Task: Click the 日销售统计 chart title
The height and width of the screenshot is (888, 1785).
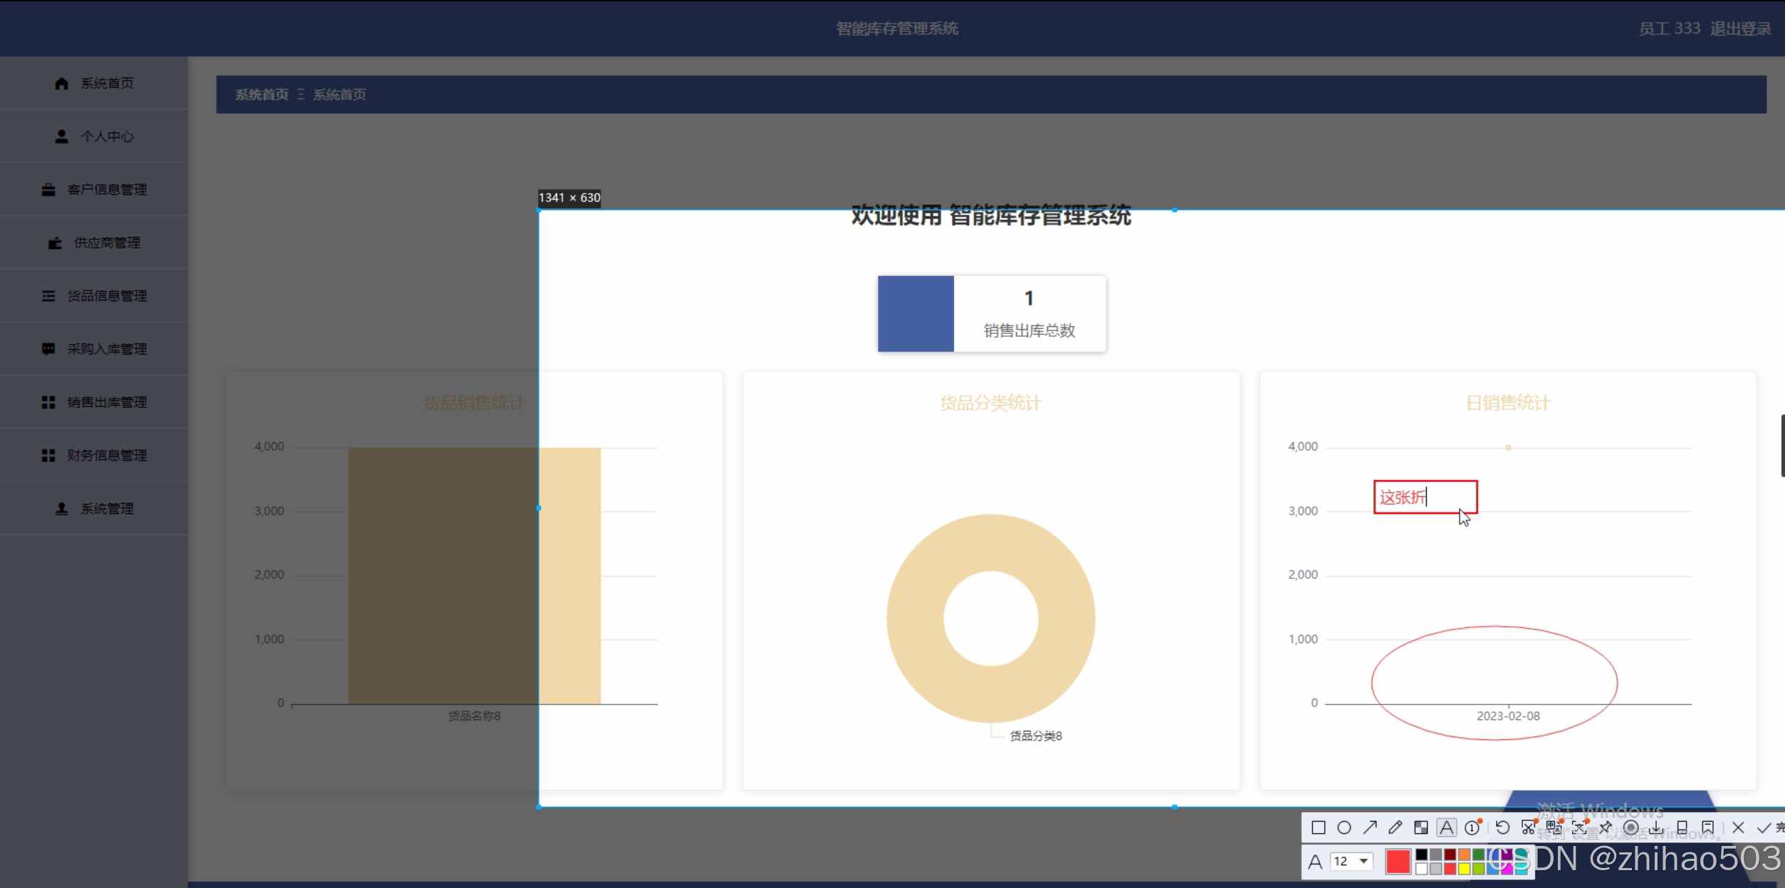Action: [x=1508, y=403]
